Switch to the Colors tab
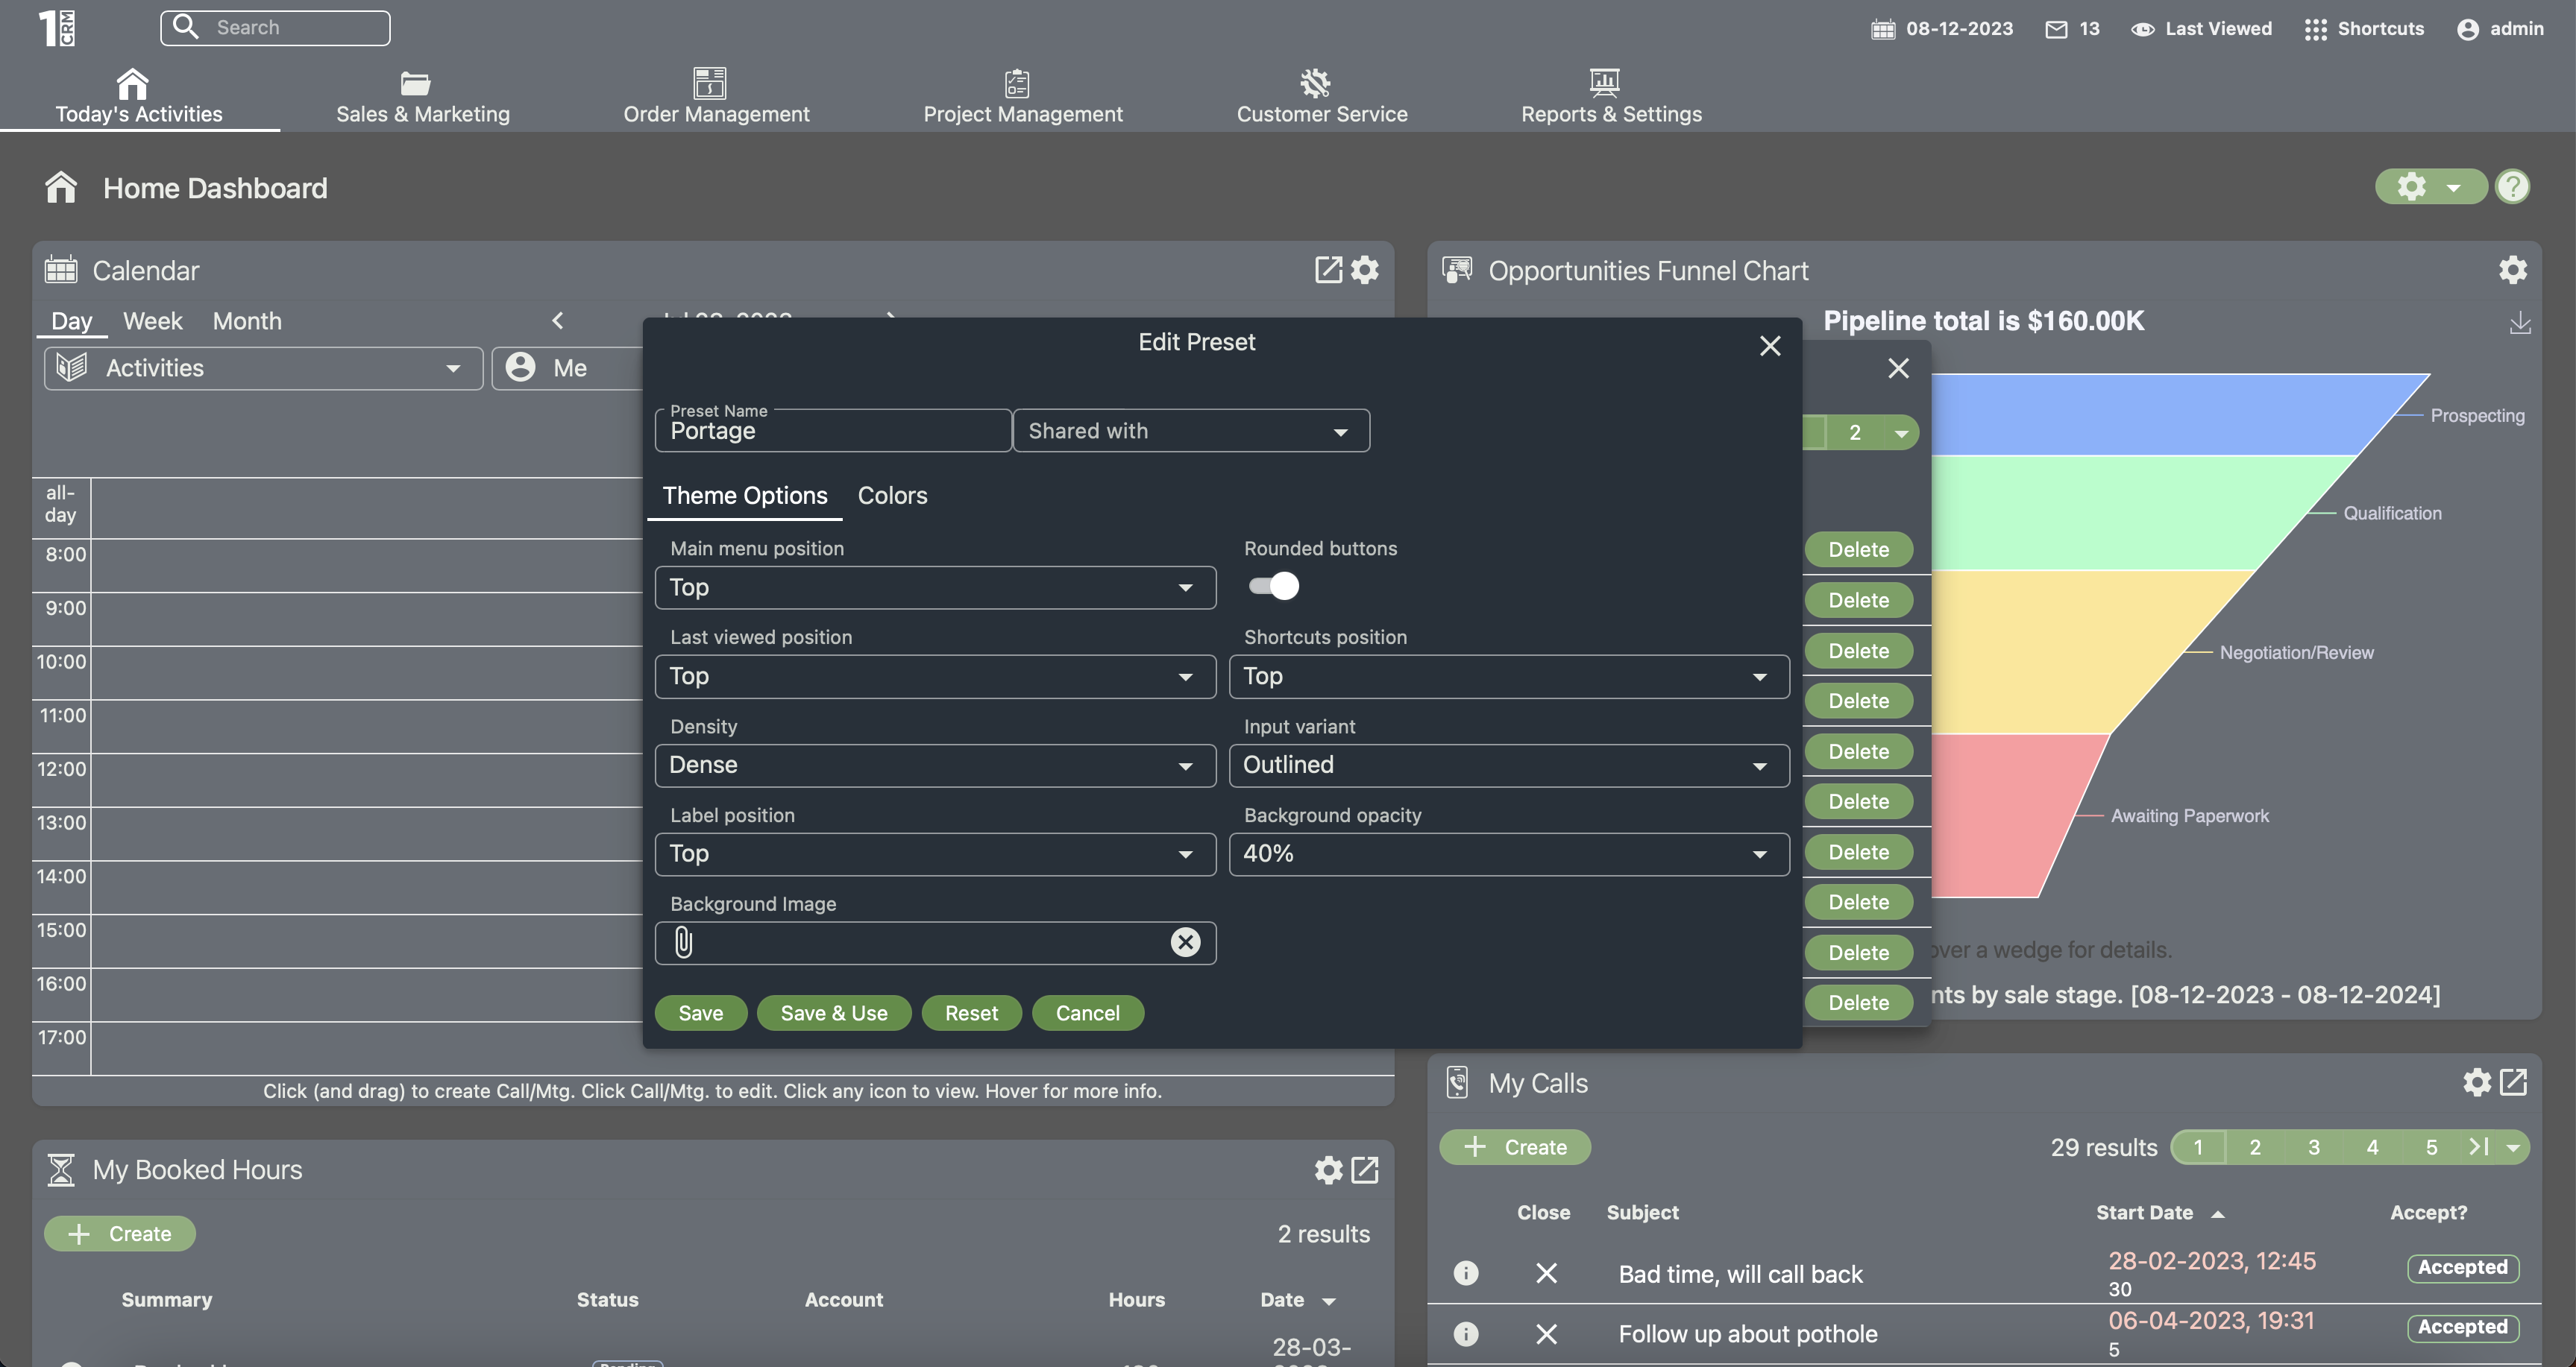The width and height of the screenshot is (2576, 1367). (x=892, y=496)
